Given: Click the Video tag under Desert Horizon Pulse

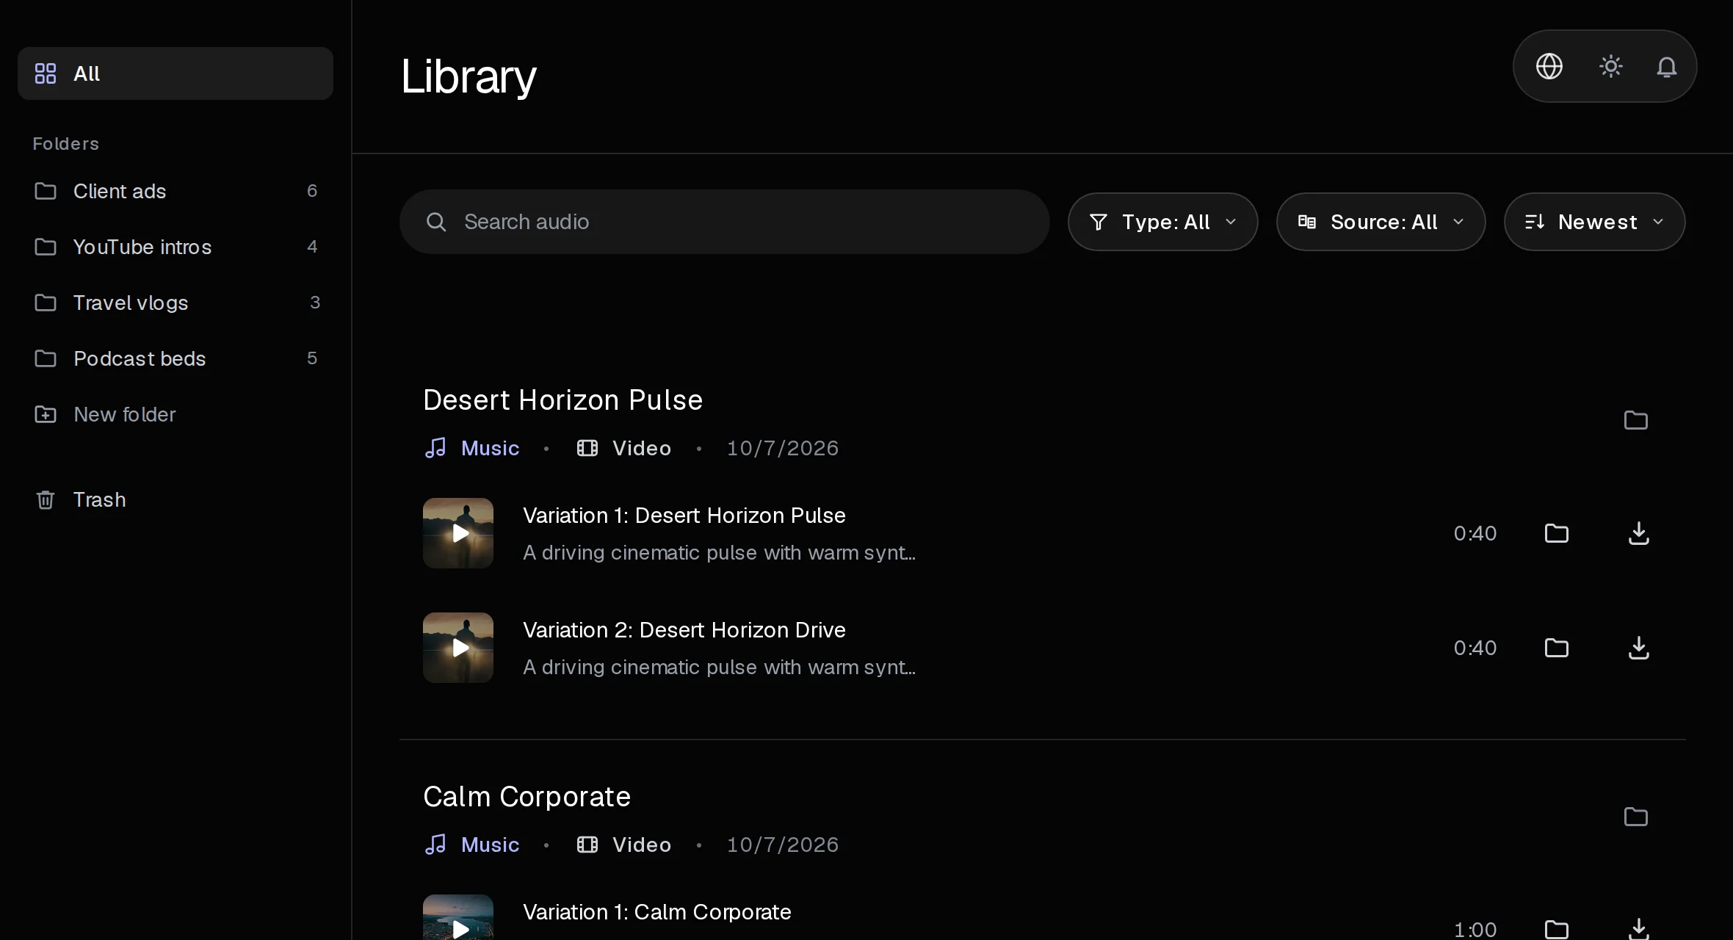Looking at the screenshot, I should (624, 448).
